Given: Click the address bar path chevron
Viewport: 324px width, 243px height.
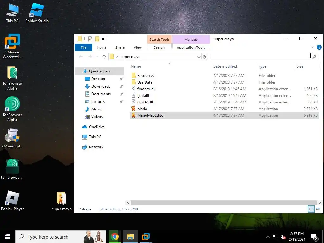Looking at the screenshot, I should click(117, 57).
